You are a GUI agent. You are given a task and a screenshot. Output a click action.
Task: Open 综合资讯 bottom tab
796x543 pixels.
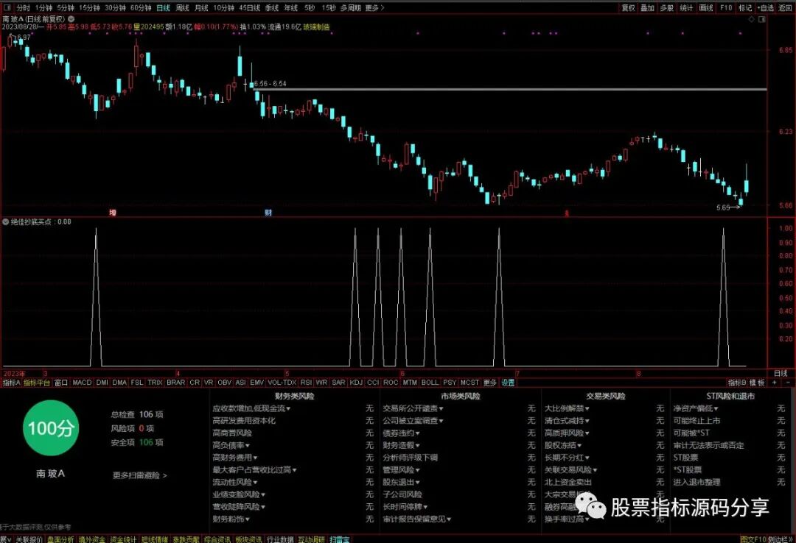tap(217, 539)
